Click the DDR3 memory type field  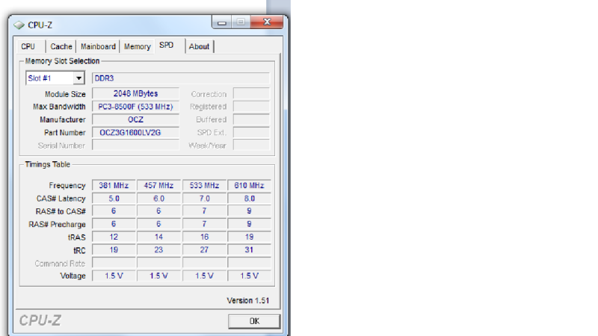(x=181, y=78)
